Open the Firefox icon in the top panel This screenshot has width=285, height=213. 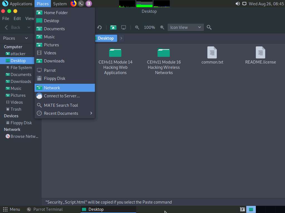pos(73,4)
